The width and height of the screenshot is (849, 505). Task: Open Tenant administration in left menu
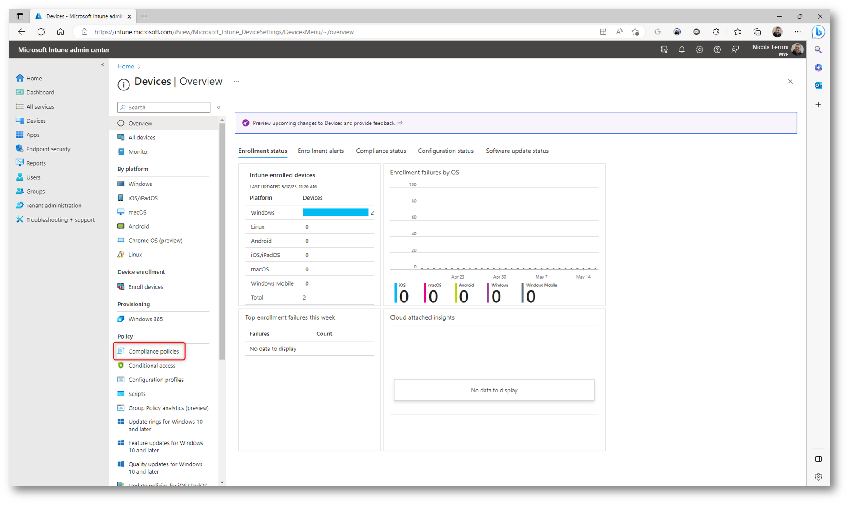[x=53, y=206]
